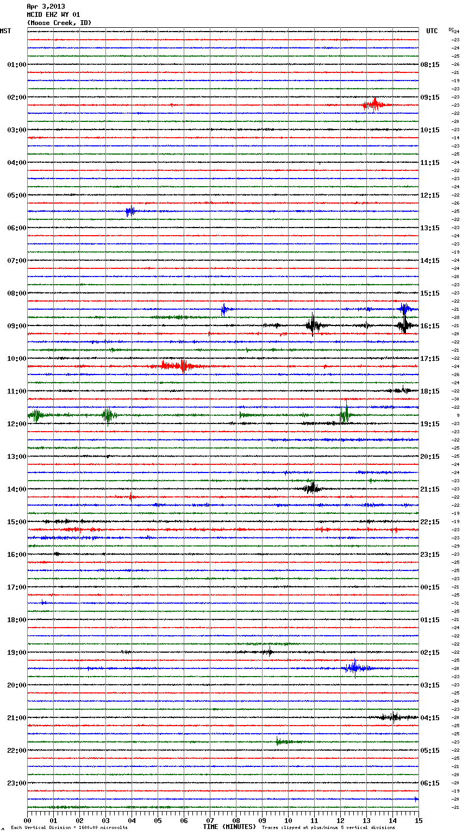462x835 pixels.
Task: Click the "(Moose Creek, ID)" location label
Action: [59, 23]
